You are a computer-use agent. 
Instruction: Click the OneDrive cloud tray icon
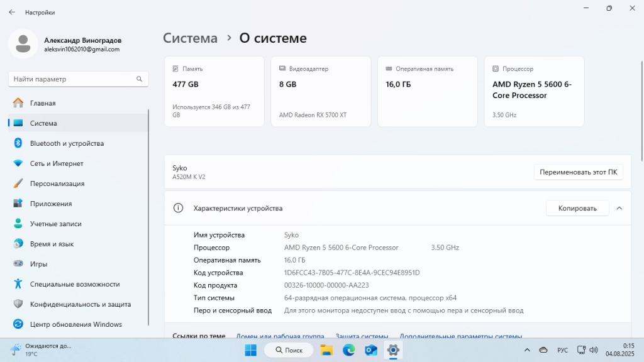[543, 350]
